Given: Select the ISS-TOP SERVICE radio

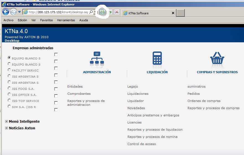Looking at the screenshot, I should tap(9, 100).
